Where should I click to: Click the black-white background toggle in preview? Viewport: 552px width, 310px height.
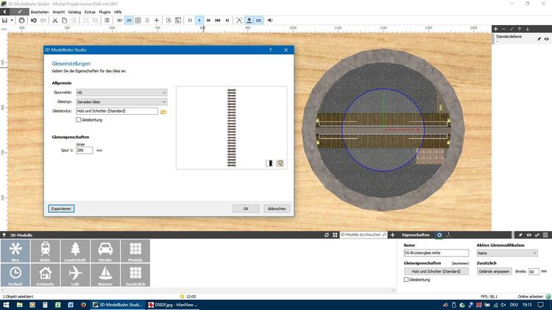269,163
